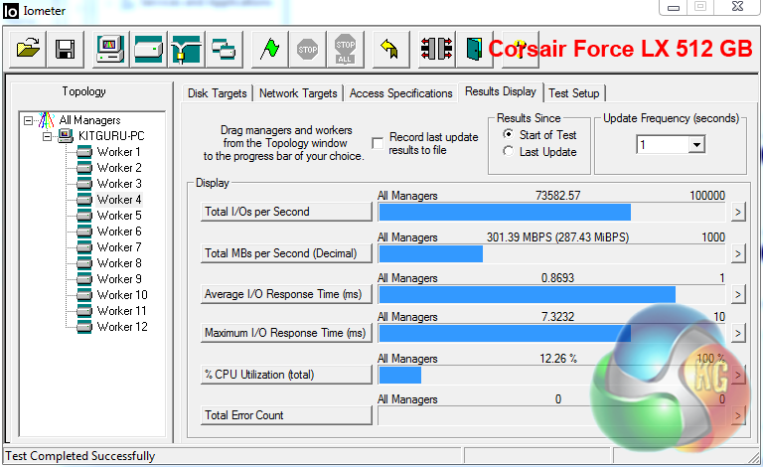Viewport: 763px width, 467px height.
Task: Select Worker 5 in topology tree
Action: (x=119, y=216)
